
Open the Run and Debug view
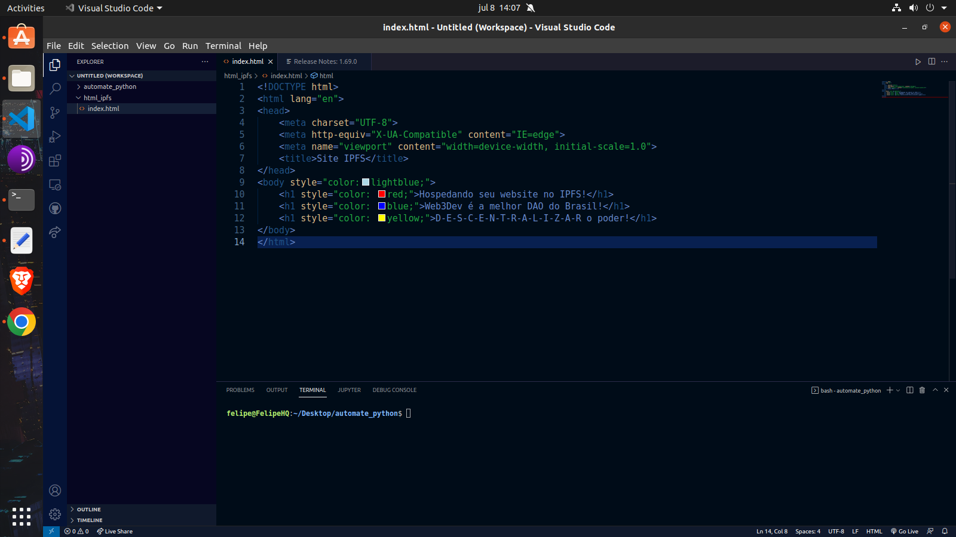coord(55,137)
